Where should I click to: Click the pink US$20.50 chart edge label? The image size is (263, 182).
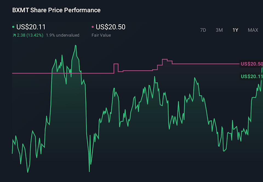[251, 64]
